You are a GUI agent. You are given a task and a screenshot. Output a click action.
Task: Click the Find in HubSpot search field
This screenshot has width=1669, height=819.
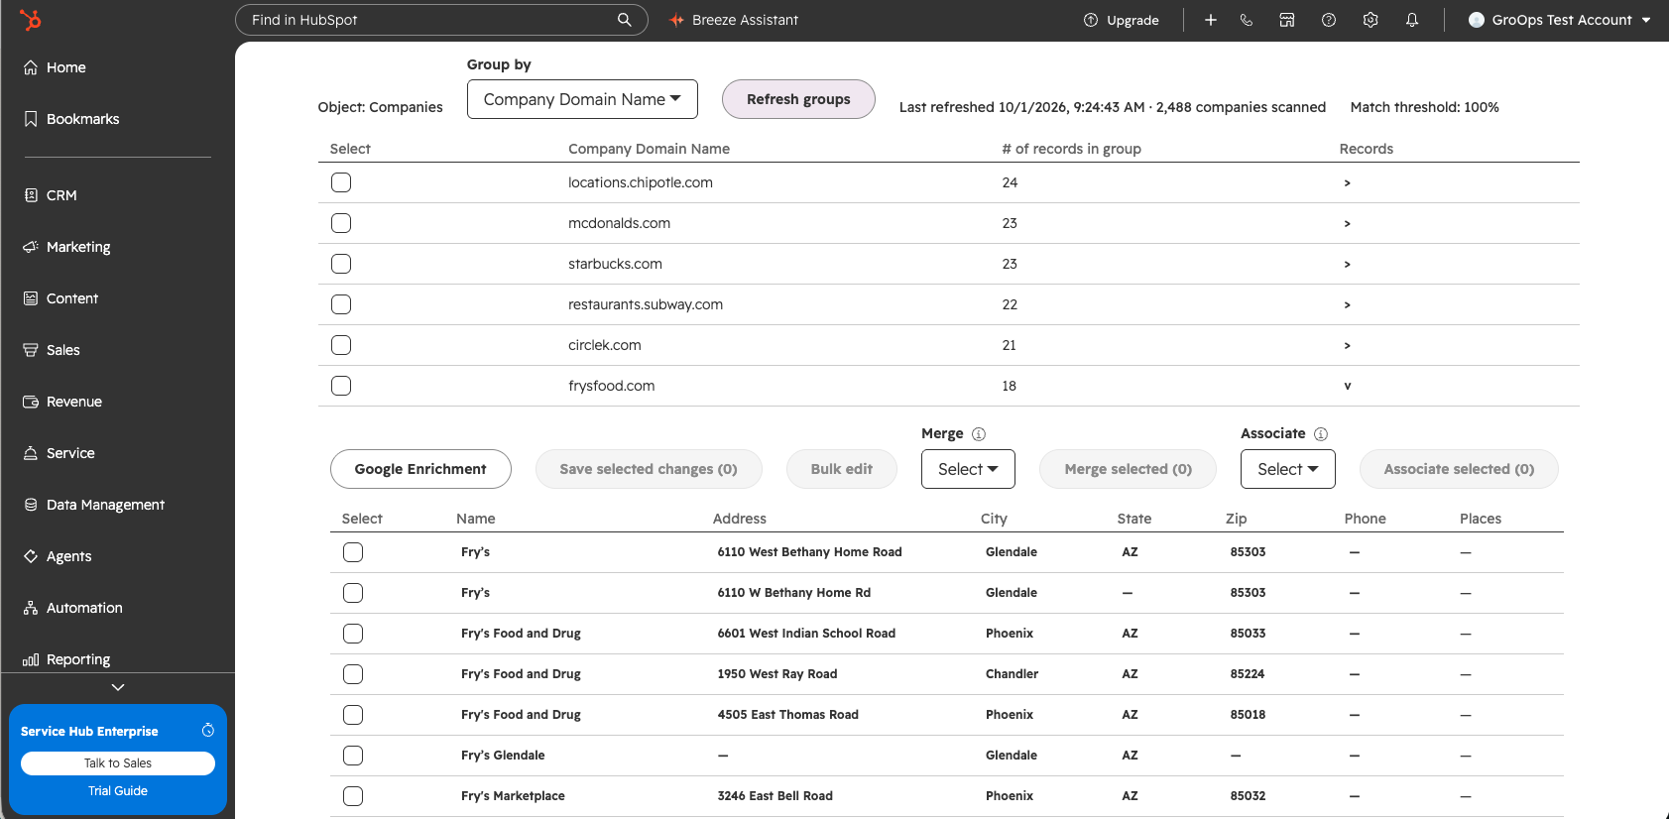tap(441, 20)
